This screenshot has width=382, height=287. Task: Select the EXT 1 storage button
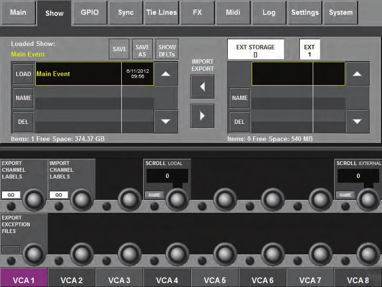pos(309,49)
